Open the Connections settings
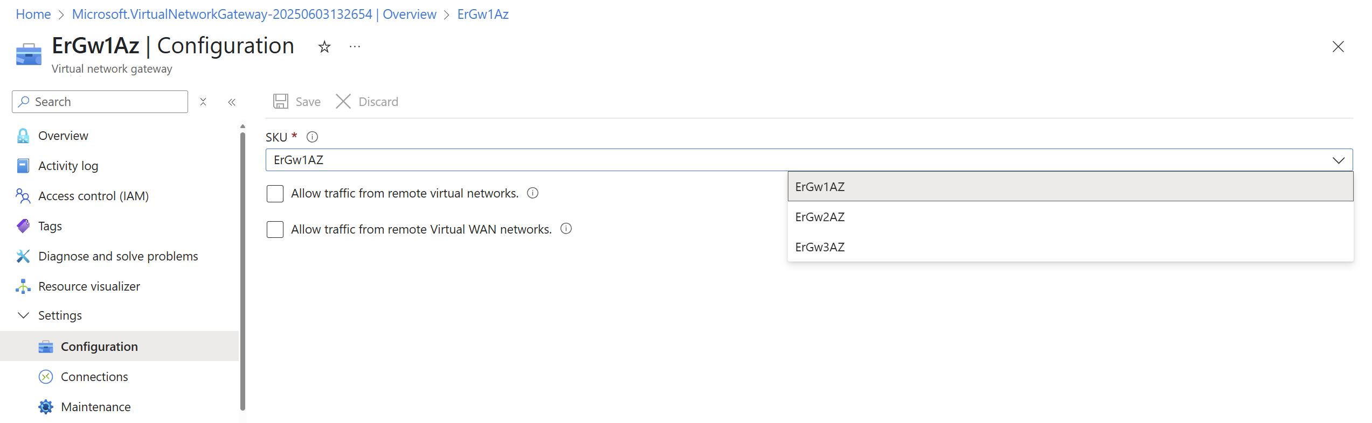 tap(94, 376)
